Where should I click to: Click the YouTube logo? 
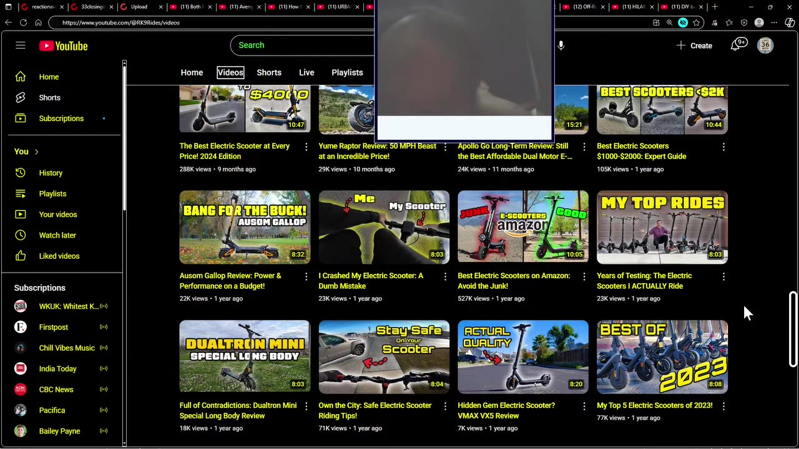pyautogui.click(x=63, y=46)
